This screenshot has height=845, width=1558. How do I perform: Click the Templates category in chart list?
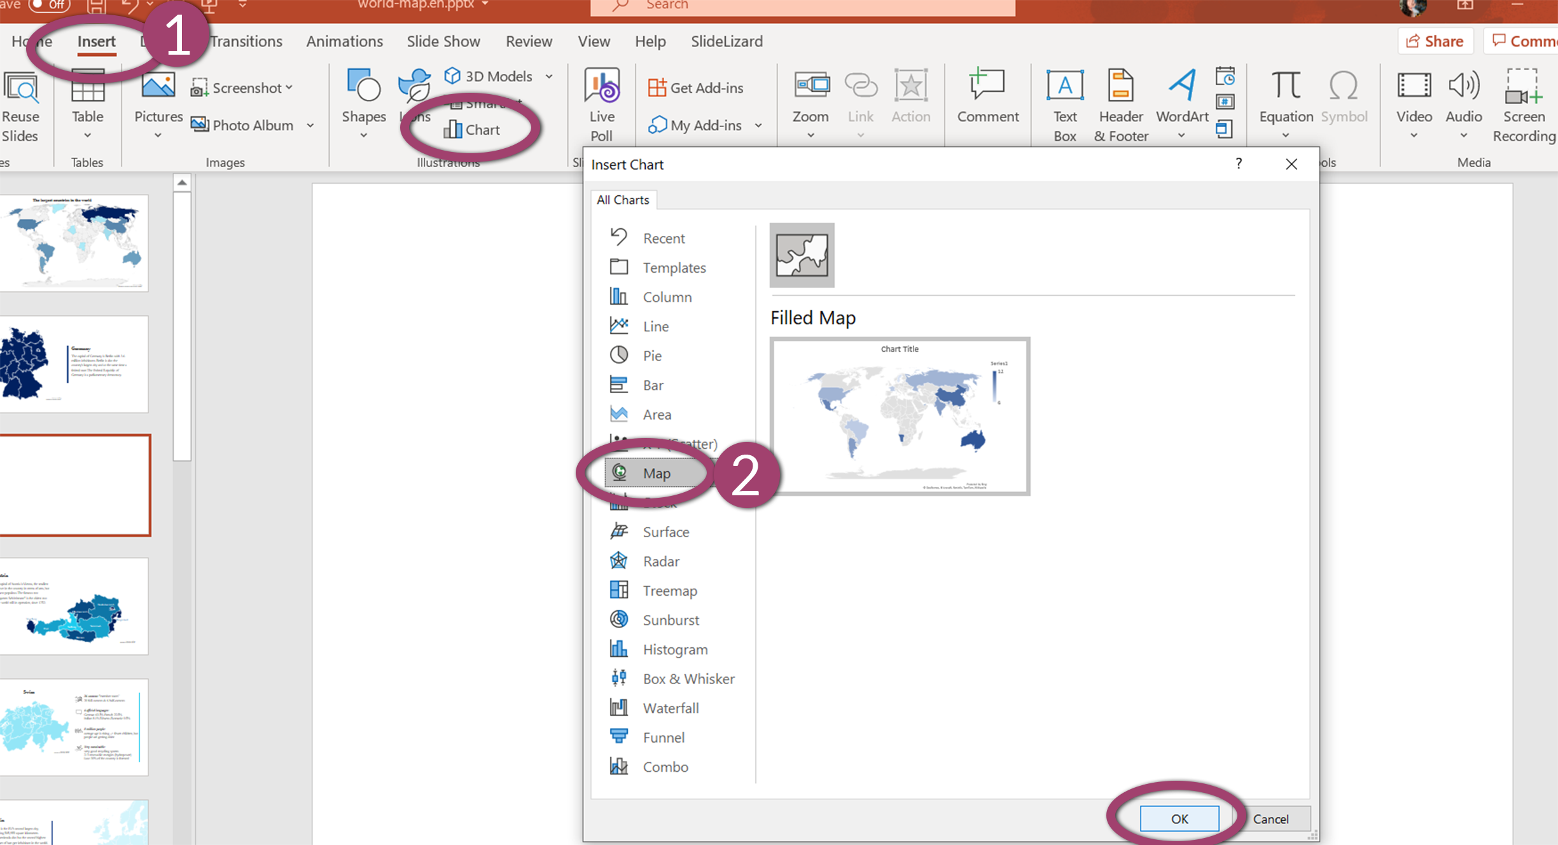(673, 266)
